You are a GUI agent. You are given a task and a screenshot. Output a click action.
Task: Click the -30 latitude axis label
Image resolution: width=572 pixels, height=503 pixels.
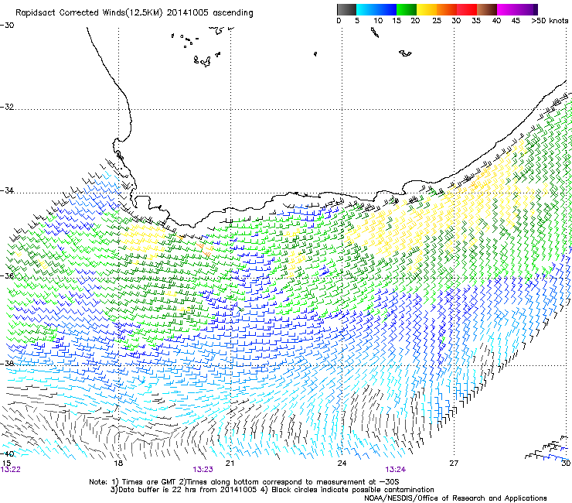coord(7,26)
